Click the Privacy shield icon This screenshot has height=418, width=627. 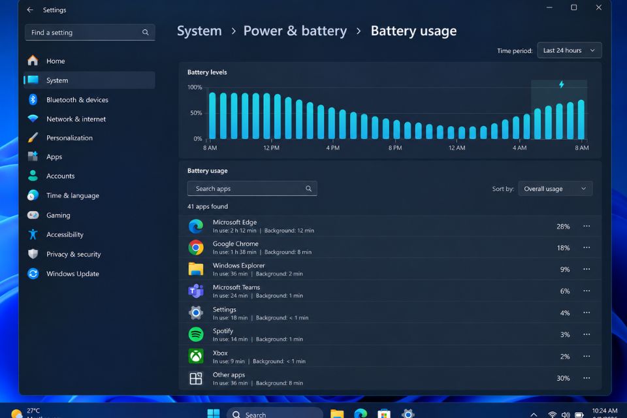[33, 254]
